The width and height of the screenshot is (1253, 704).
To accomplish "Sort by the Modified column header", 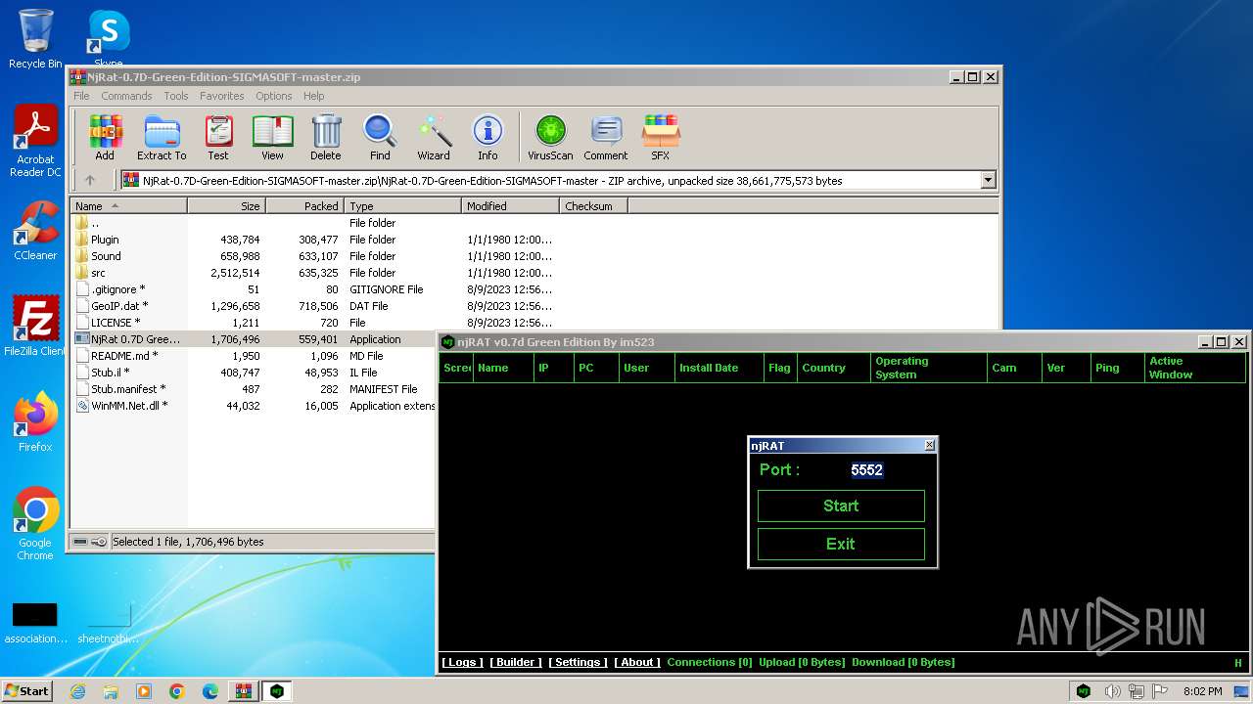I will [x=510, y=206].
